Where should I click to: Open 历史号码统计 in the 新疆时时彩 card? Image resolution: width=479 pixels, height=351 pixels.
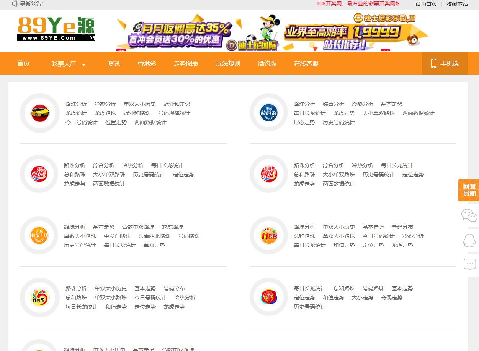pos(379,175)
